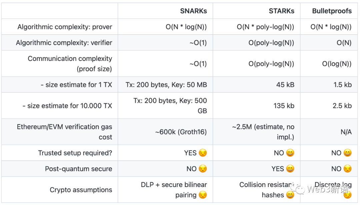Click the Algorithmic complexity: prover row label
360x205 pixels.
tap(65, 27)
